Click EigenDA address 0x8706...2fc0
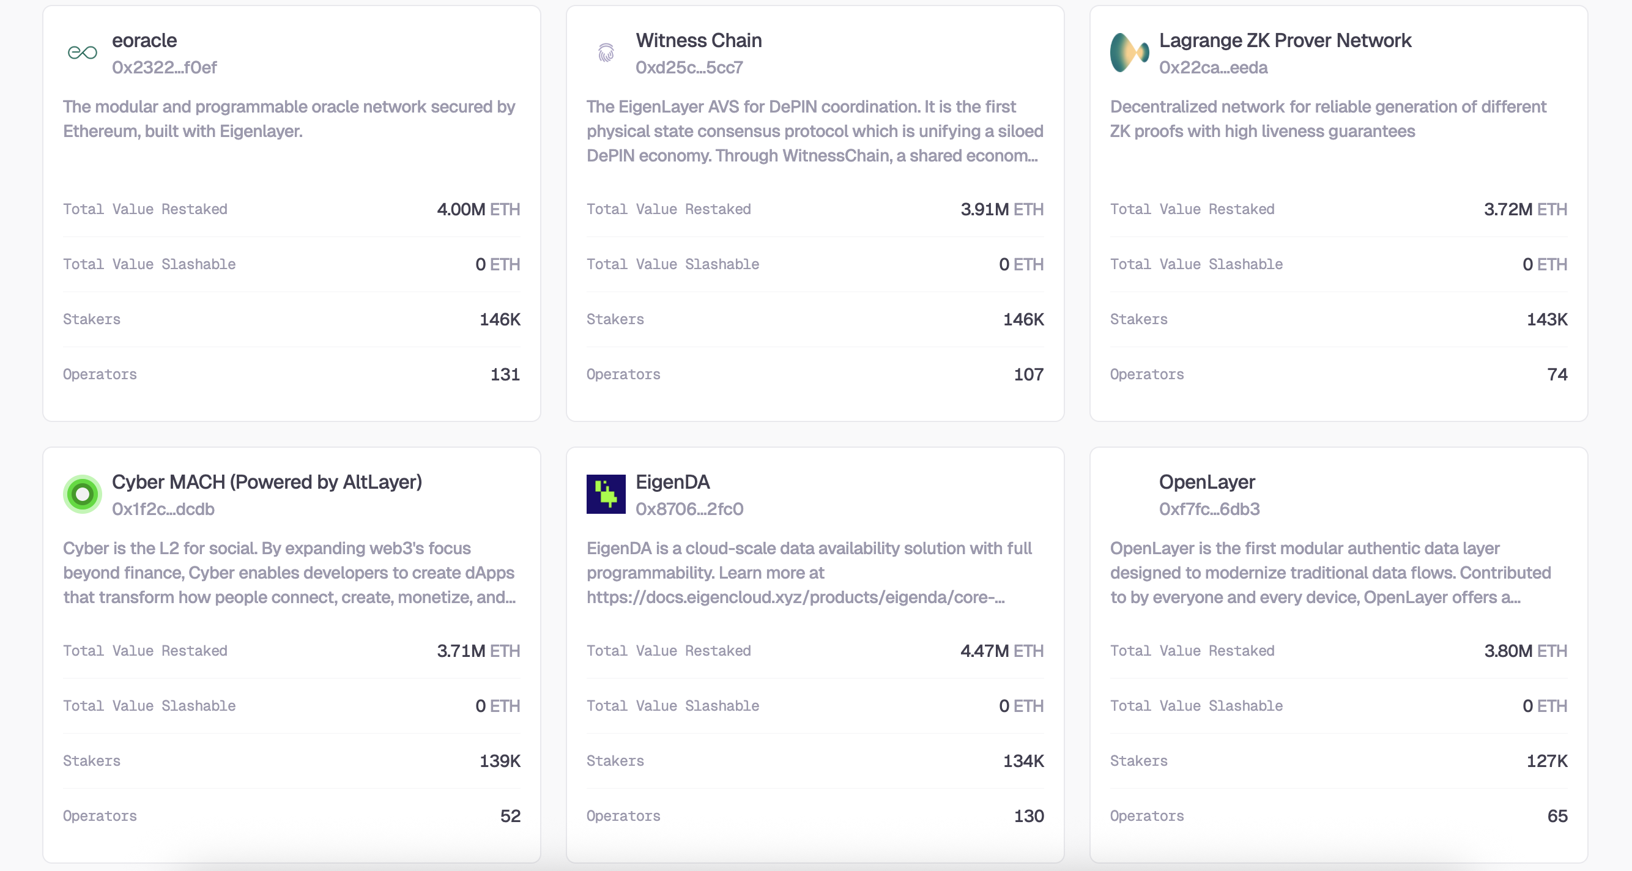Image resolution: width=1632 pixels, height=871 pixels. [689, 510]
